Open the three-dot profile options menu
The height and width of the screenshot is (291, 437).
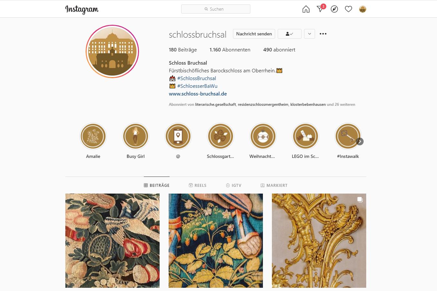(323, 34)
